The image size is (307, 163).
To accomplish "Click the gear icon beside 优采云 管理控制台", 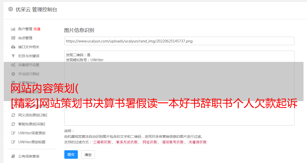I will tap(11, 9).
